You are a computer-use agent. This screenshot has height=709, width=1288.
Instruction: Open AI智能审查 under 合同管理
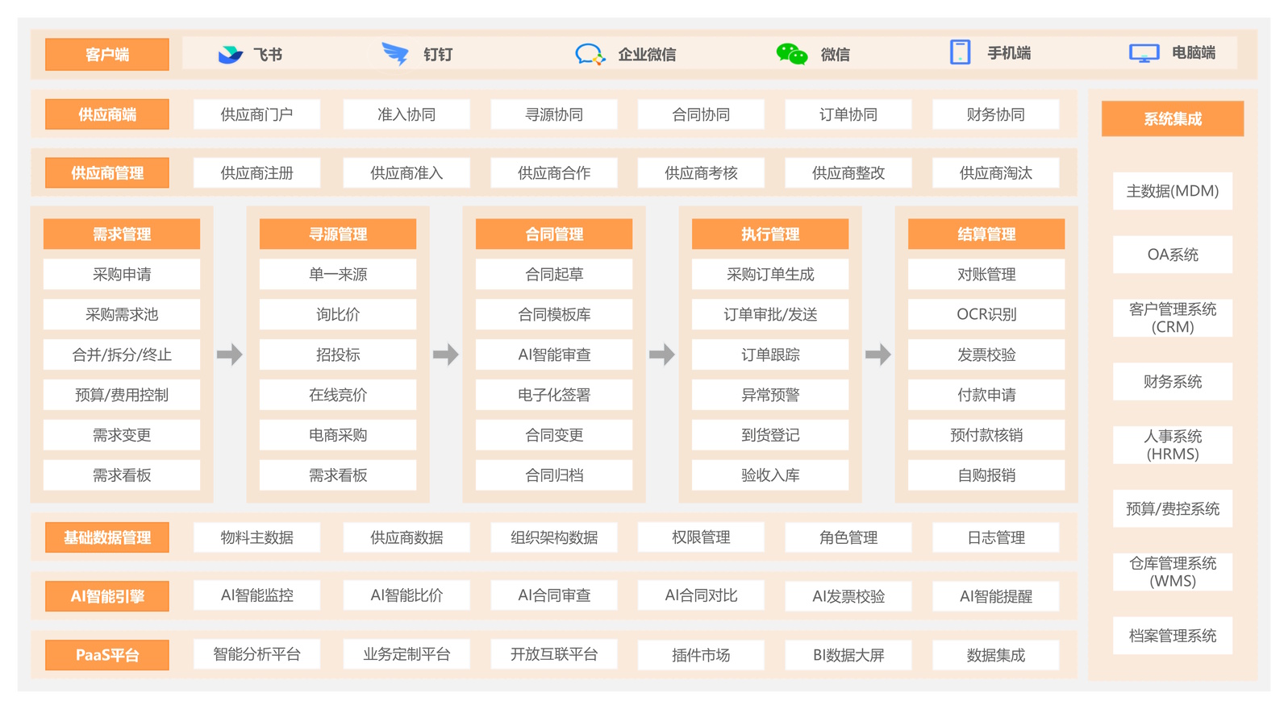pyautogui.click(x=554, y=354)
